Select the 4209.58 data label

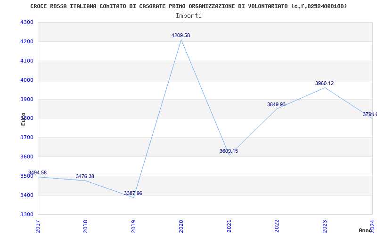180,36
